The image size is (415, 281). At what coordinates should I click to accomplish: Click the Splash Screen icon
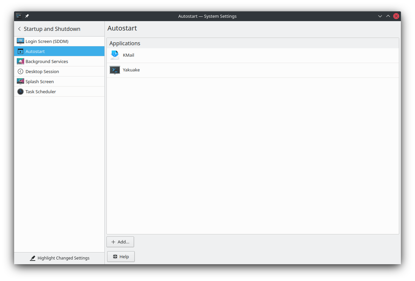(20, 81)
